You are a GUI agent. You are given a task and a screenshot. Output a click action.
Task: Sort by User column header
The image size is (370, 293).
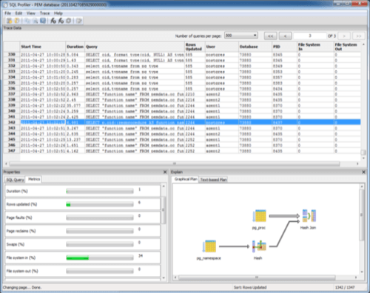[x=222, y=47]
